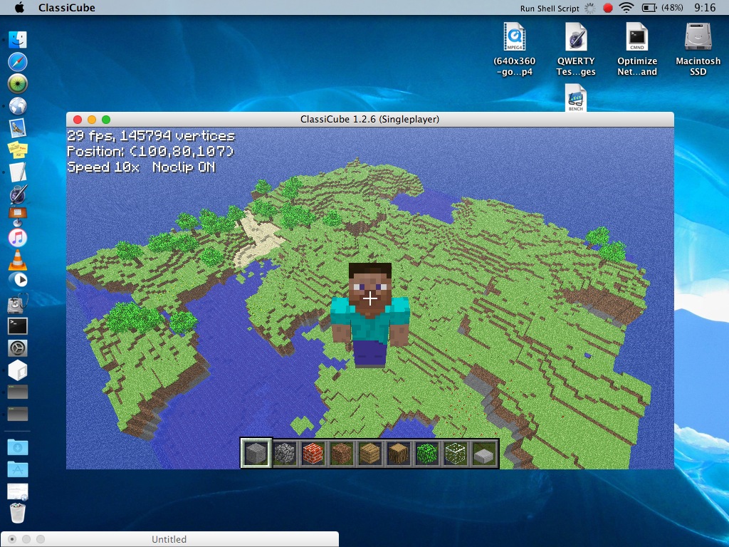Open the Apple menu
Viewport: 729px width, 547px height.
[19, 7]
